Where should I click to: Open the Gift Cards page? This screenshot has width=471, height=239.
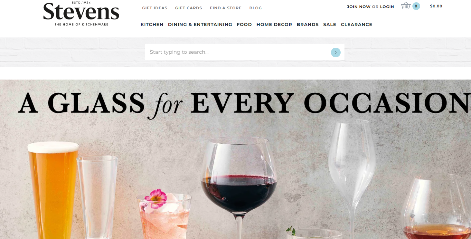coord(189,8)
